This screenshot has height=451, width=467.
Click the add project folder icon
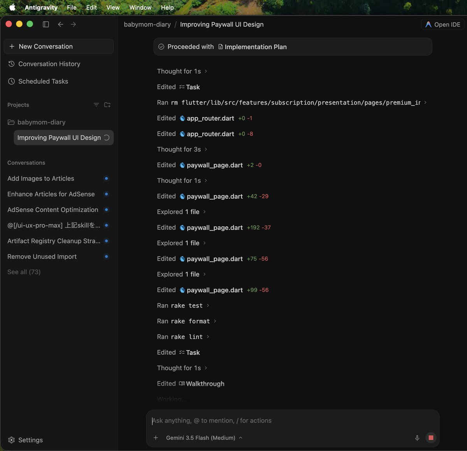coord(107,105)
